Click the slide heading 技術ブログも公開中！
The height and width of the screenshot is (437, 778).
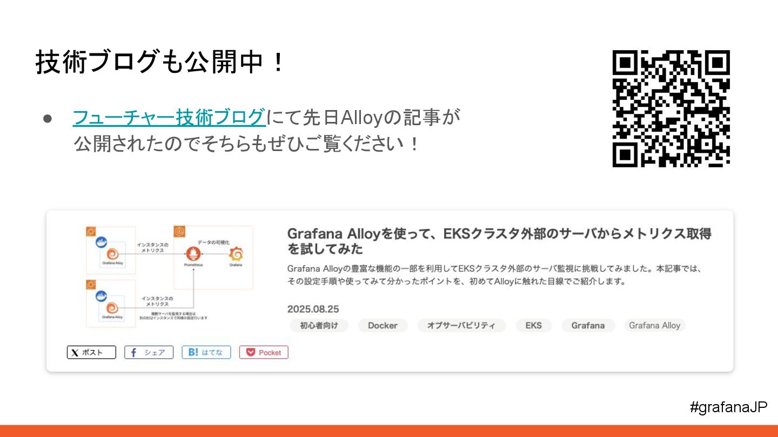(160, 62)
